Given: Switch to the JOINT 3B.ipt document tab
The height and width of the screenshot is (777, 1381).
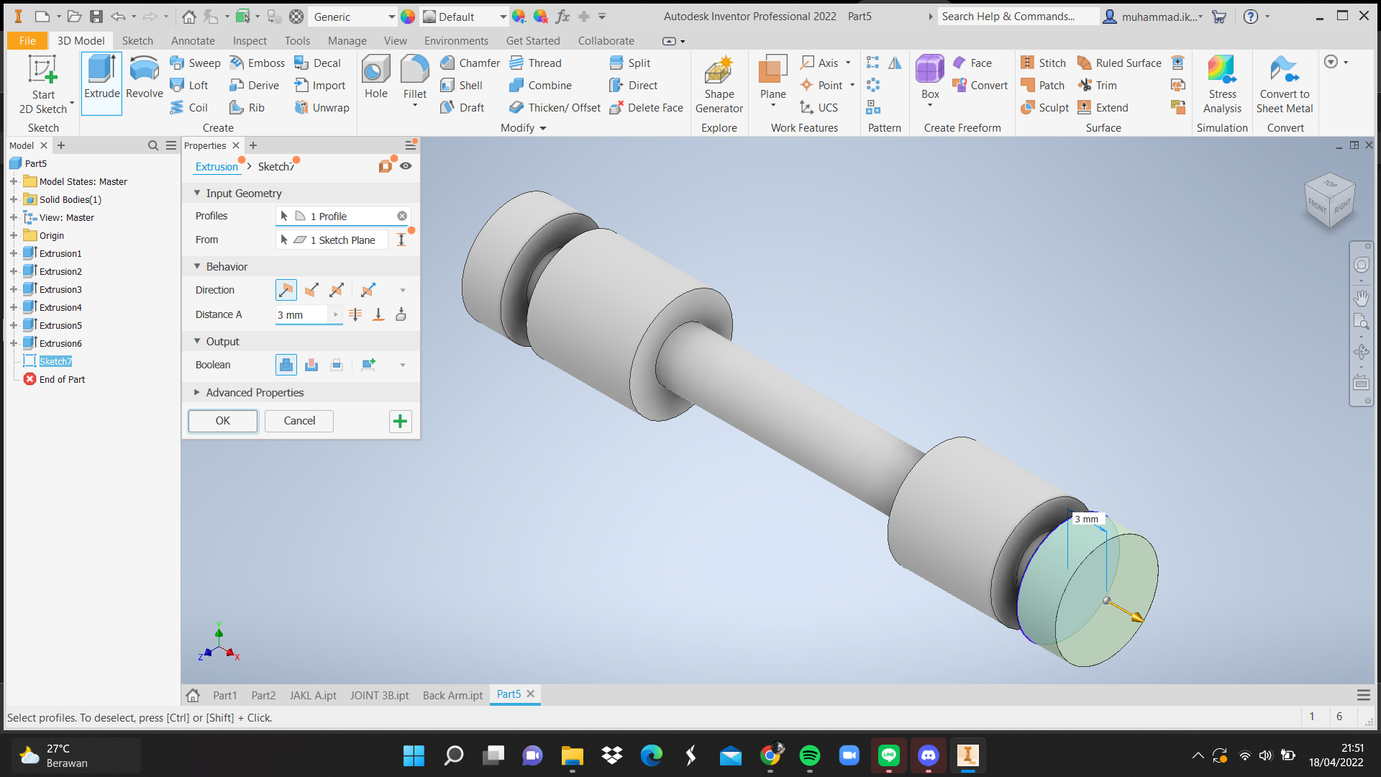Looking at the screenshot, I should click(x=379, y=695).
